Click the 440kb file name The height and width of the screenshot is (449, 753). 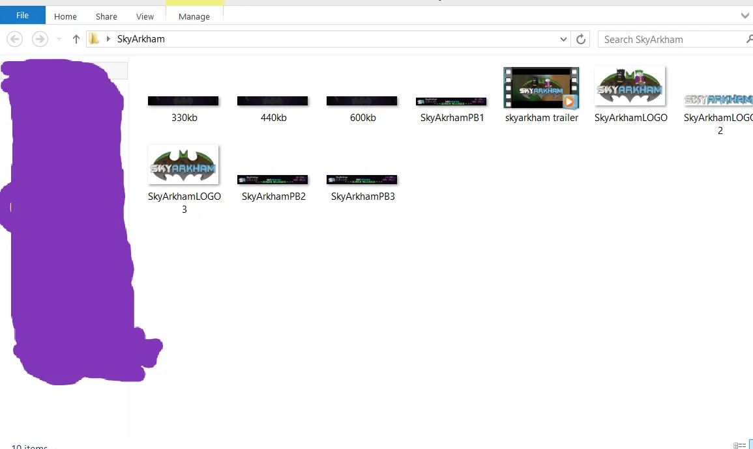point(274,117)
